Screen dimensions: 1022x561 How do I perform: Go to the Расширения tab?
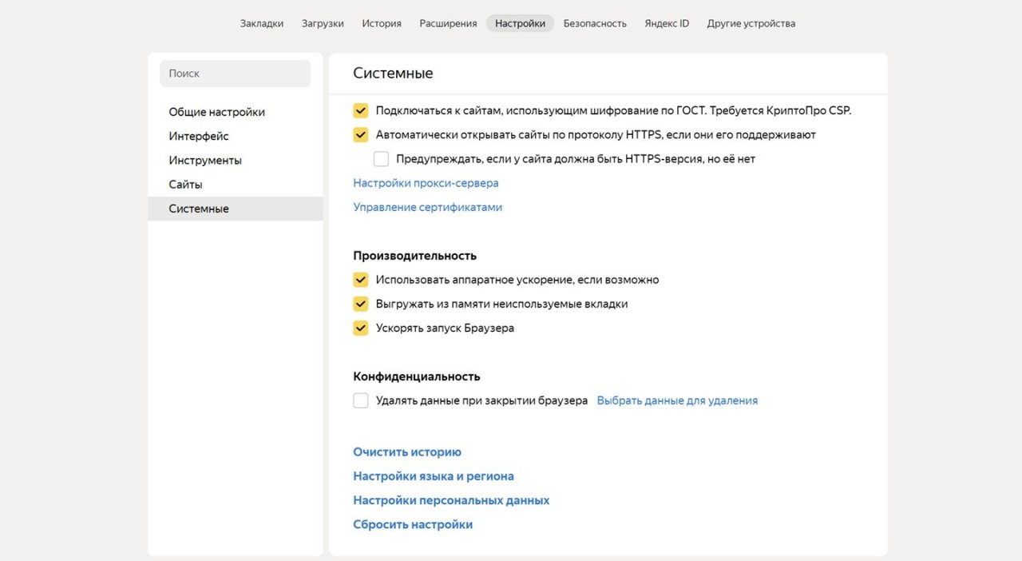click(x=448, y=23)
